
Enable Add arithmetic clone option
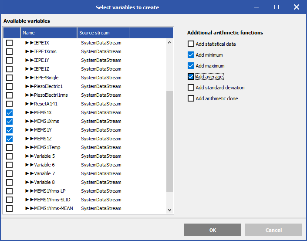click(191, 98)
